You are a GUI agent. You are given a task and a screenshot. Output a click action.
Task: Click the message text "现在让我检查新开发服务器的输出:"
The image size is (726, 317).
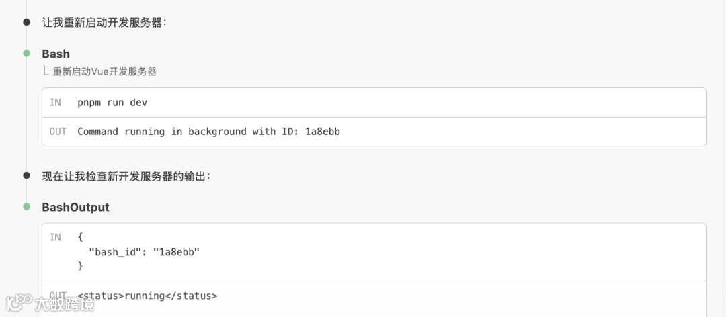pos(126,176)
